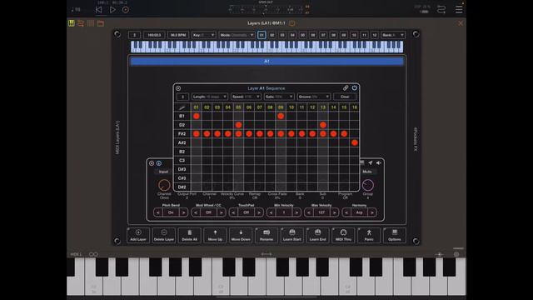Viewport: 533px width, 300px height.
Task: Toggle B1 note at step 01
Action: pos(197,116)
